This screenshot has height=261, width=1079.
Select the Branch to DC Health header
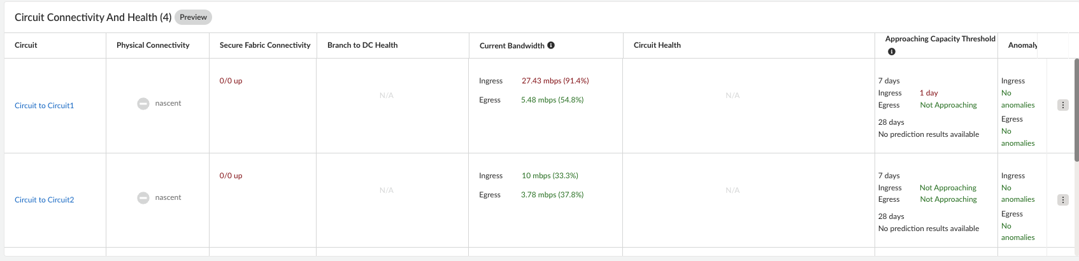click(362, 45)
